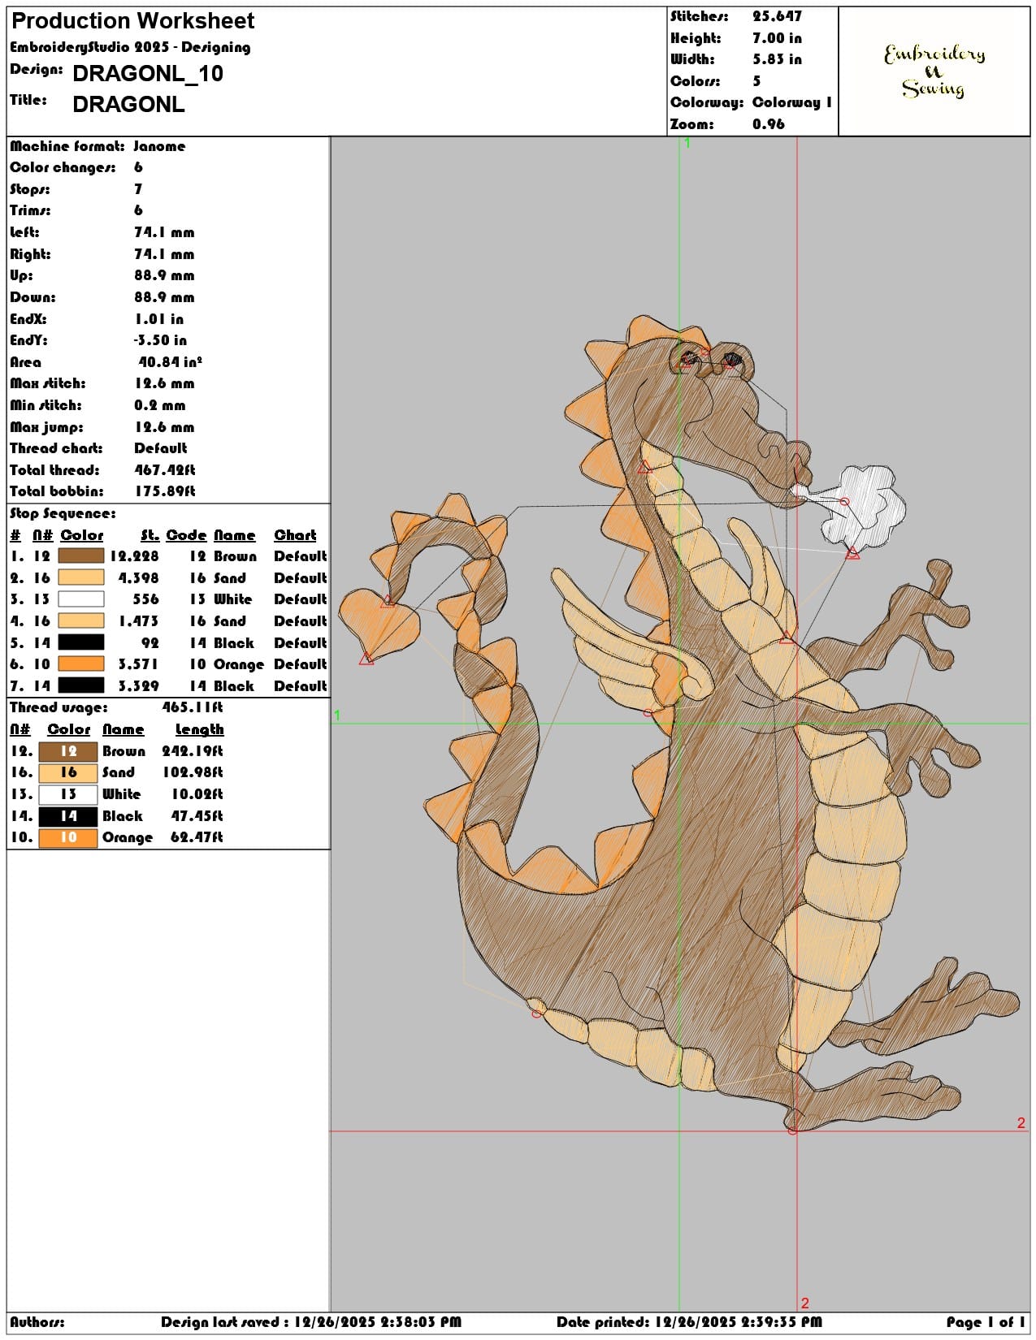This screenshot has height=1340, width=1036.
Task: Click the Embroidery N Sewing logo
Action: coord(934,71)
